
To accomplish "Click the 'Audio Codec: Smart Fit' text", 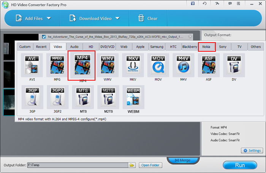I will [x=225, y=140].
